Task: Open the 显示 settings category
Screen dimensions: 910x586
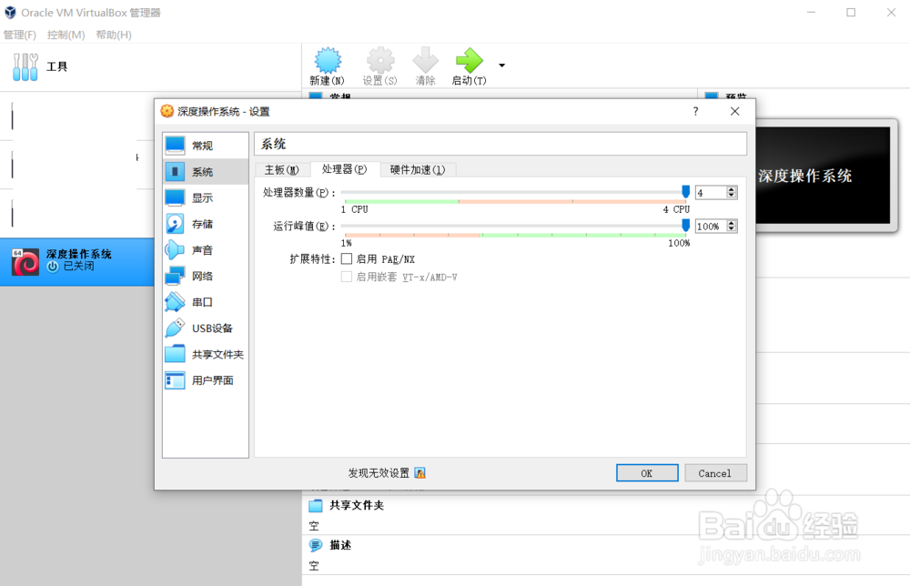Action: pos(206,197)
